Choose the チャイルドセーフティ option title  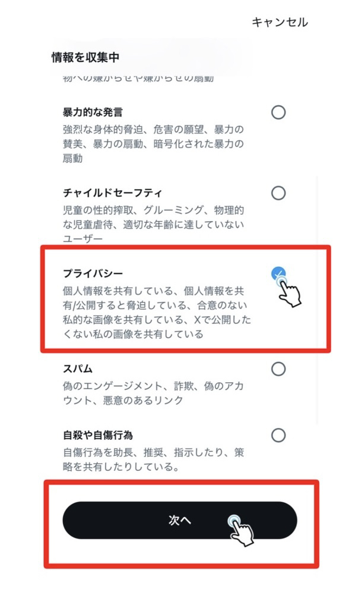(x=112, y=193)
